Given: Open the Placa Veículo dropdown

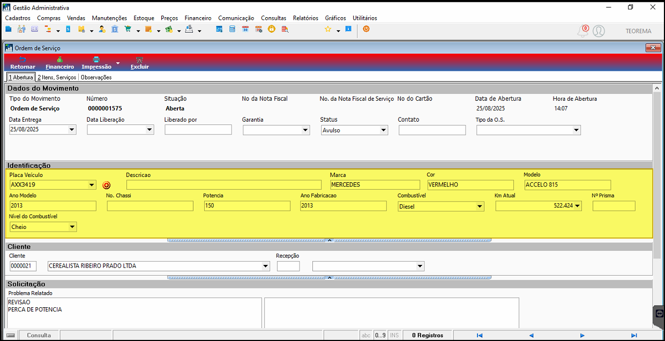Looking at the screenshot, I should 92,185.
